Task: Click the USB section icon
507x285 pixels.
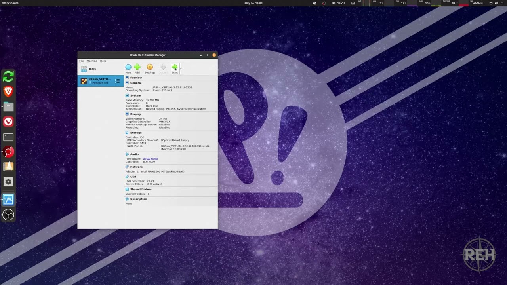Action: click(x=127, y=177)
